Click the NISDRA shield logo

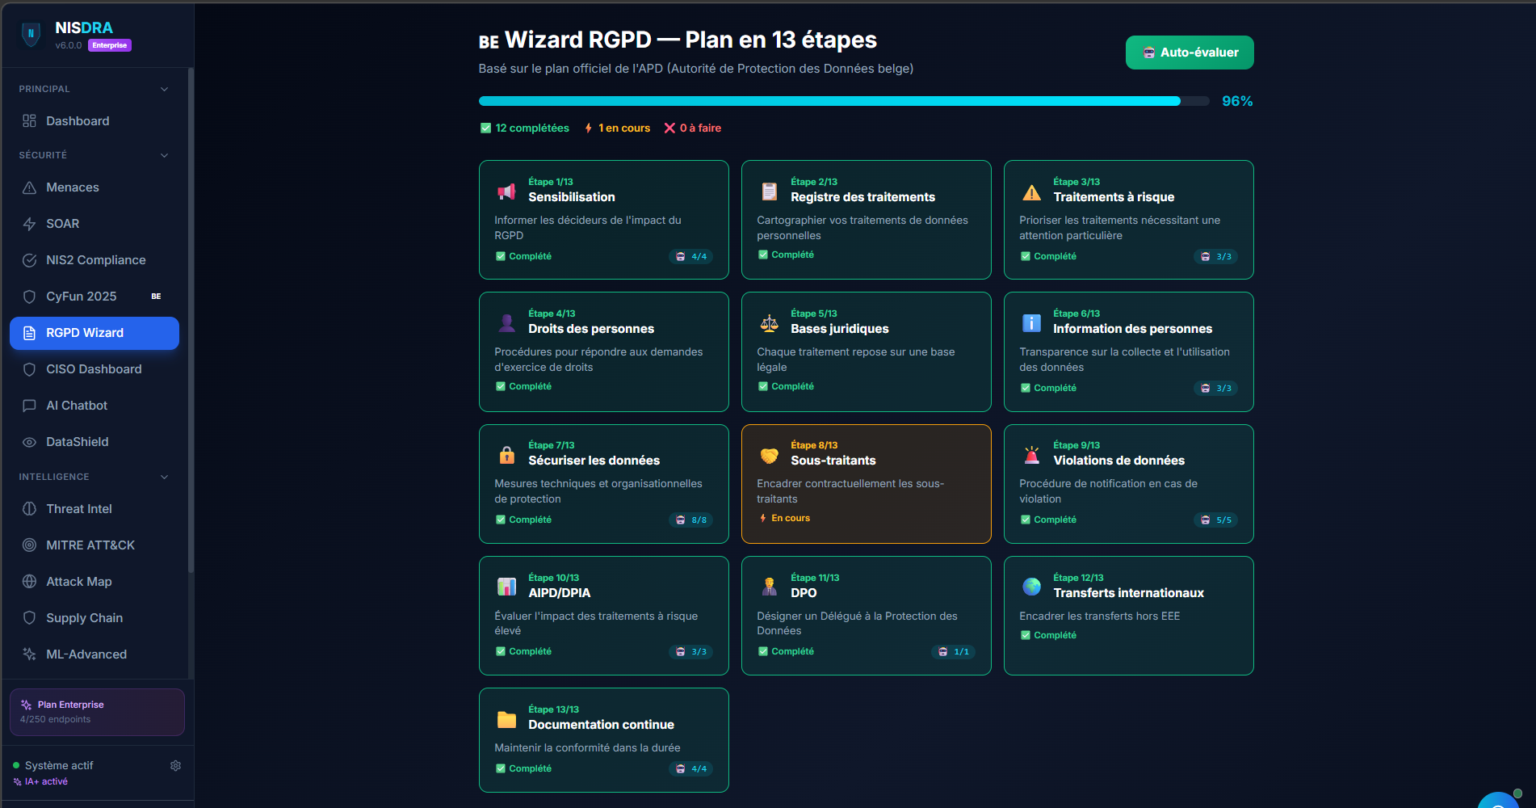tap(31, 34)
